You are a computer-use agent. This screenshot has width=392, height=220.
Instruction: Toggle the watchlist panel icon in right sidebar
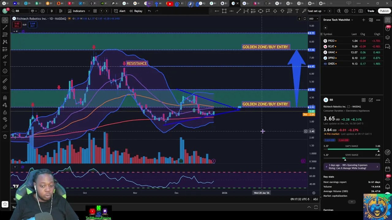pos(388,20)
